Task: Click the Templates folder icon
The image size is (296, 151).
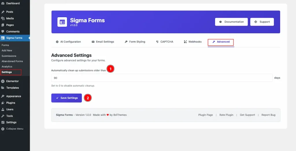Action: coord(3,88)
